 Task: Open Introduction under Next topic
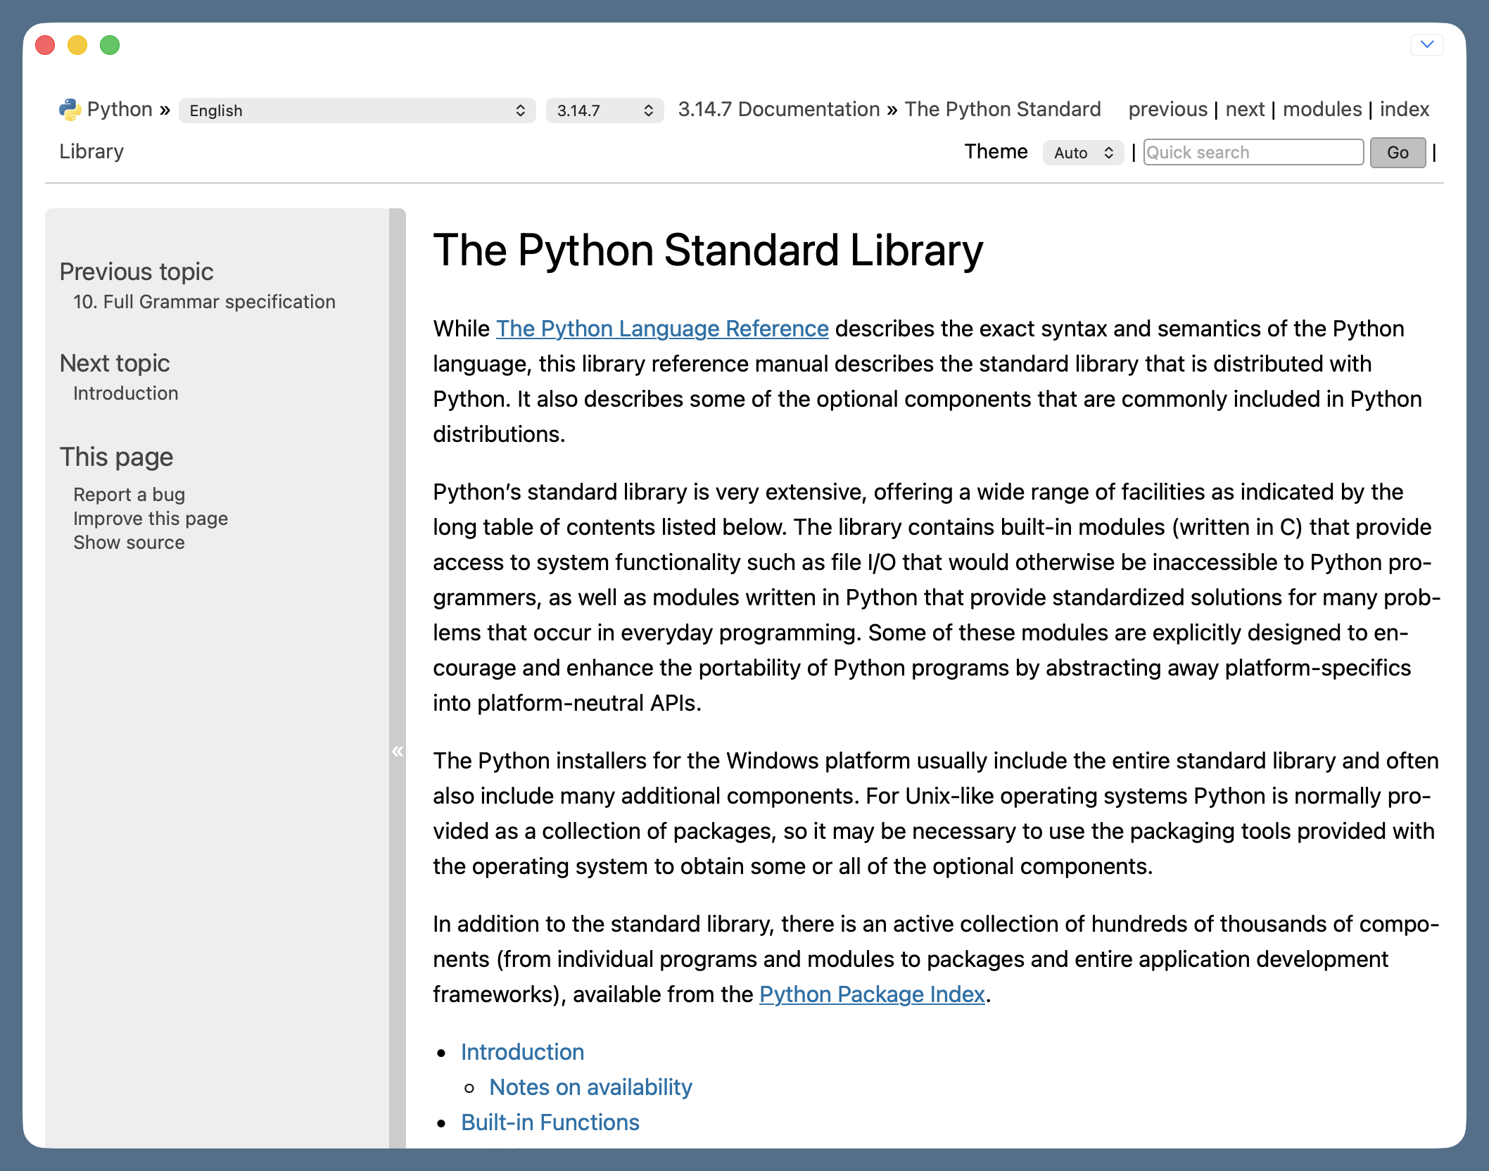click(125, 393)
